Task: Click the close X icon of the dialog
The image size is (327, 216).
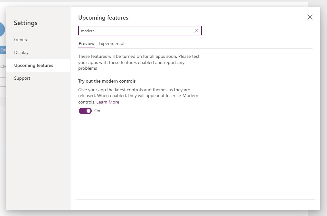Action: [310, 17]
